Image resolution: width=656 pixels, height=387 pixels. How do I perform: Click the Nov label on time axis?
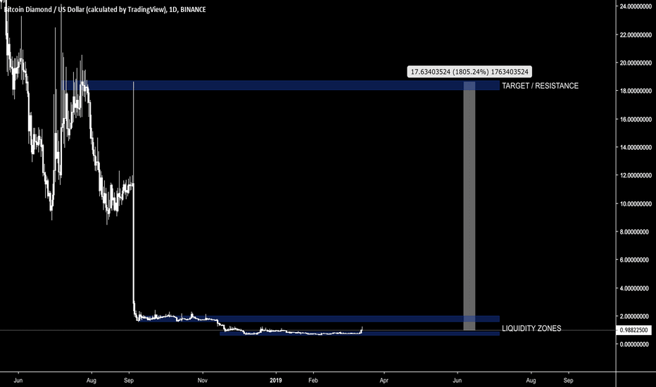click(203, 380)
